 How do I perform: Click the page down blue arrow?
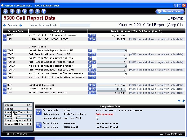[183, 101]
